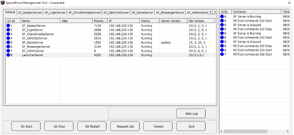Click the Version button

[x=158, y=126]
